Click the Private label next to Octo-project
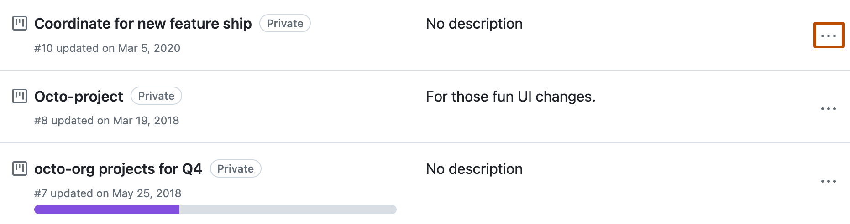 (156, 96)
